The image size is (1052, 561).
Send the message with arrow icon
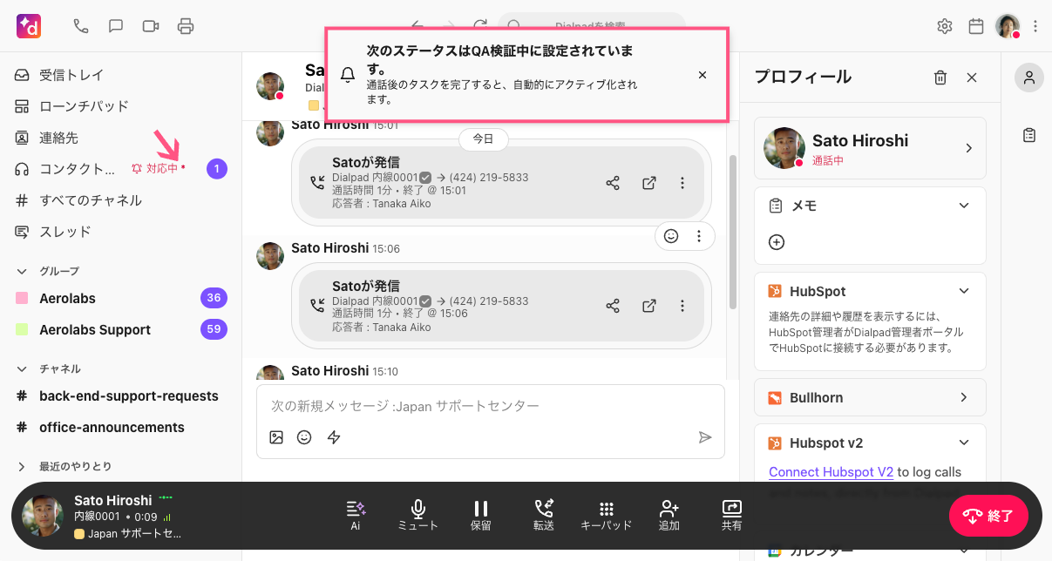point(705,437)
